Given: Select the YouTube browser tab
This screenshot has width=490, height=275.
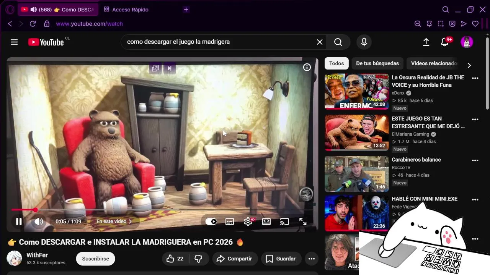Looking at the screenshot, I should [x=57, y=10].
